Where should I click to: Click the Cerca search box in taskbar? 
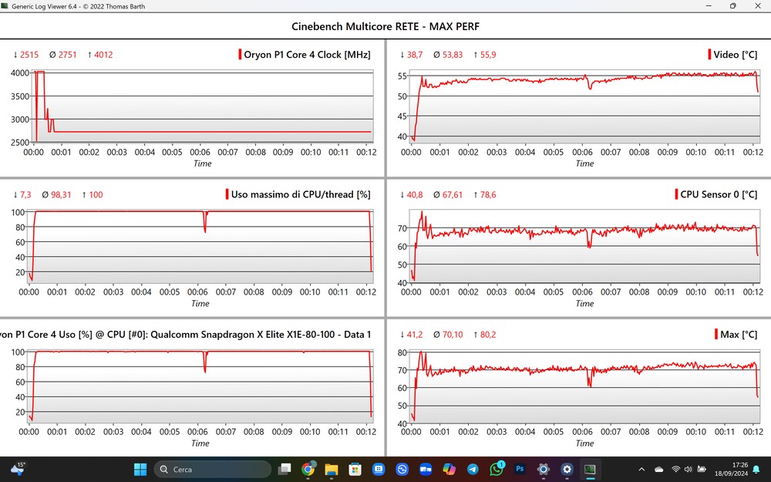[x=212, y=469]
